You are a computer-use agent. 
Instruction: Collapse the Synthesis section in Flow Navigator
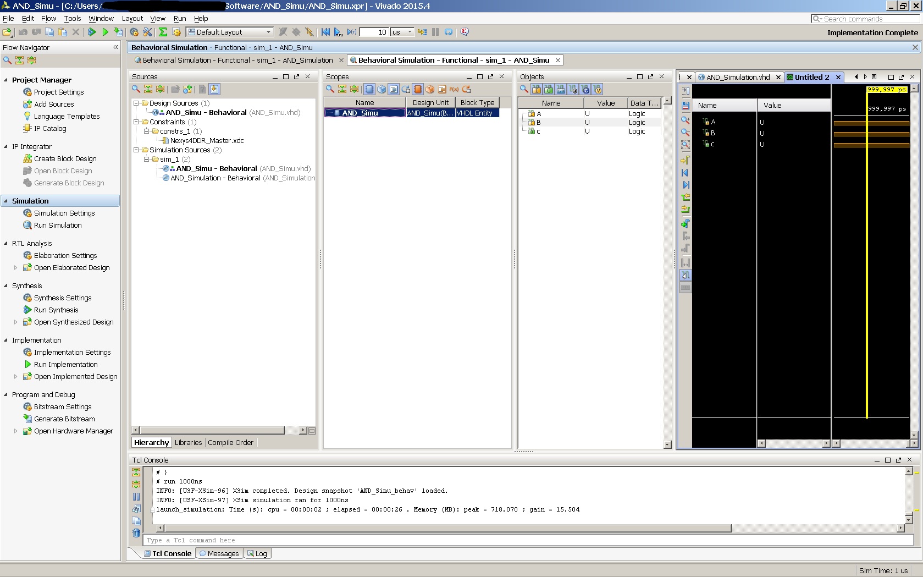[6, 285]
